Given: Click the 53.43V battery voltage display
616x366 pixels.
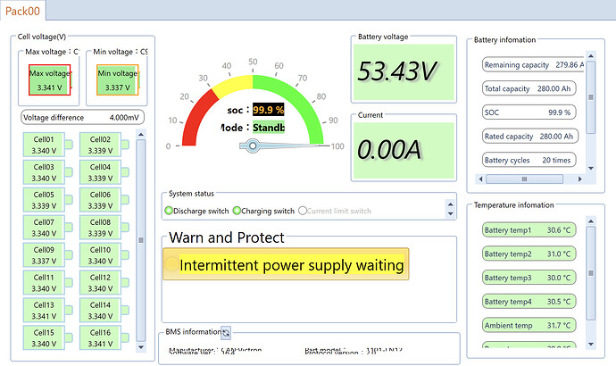Looking at the screenshot, I should click(404, 72).
